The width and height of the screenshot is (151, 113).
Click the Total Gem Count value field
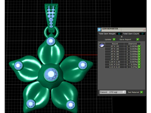coord(143,34)
